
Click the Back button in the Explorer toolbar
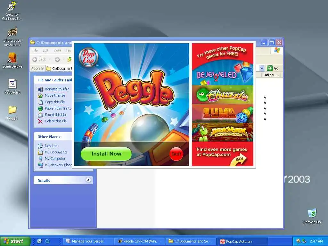(39, 59)
